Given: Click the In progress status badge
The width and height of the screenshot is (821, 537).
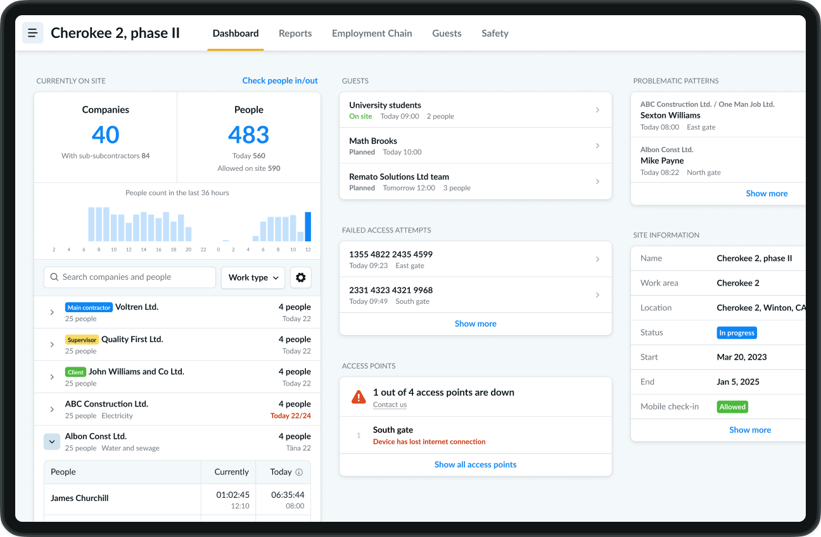Looking at the screenshot, I should pyautogui.click(x=737, y=332).
